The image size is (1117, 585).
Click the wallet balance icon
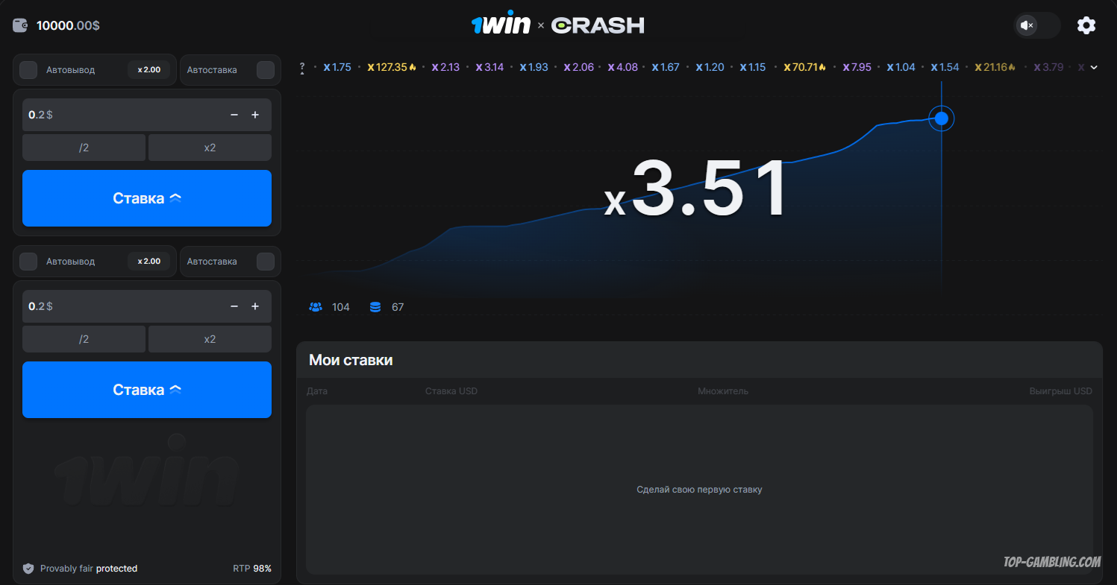21,25
